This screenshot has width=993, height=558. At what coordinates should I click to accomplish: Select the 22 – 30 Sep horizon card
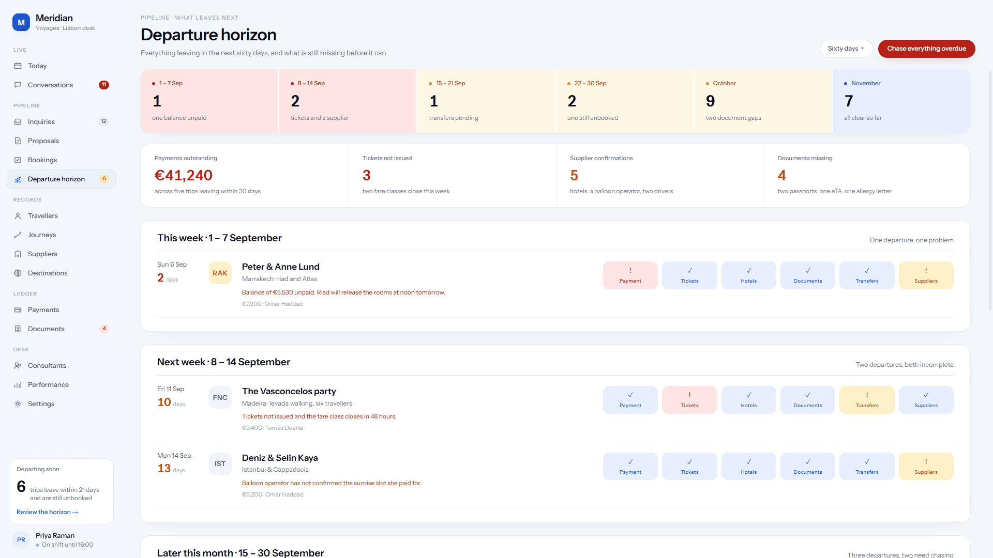[625, 101]
